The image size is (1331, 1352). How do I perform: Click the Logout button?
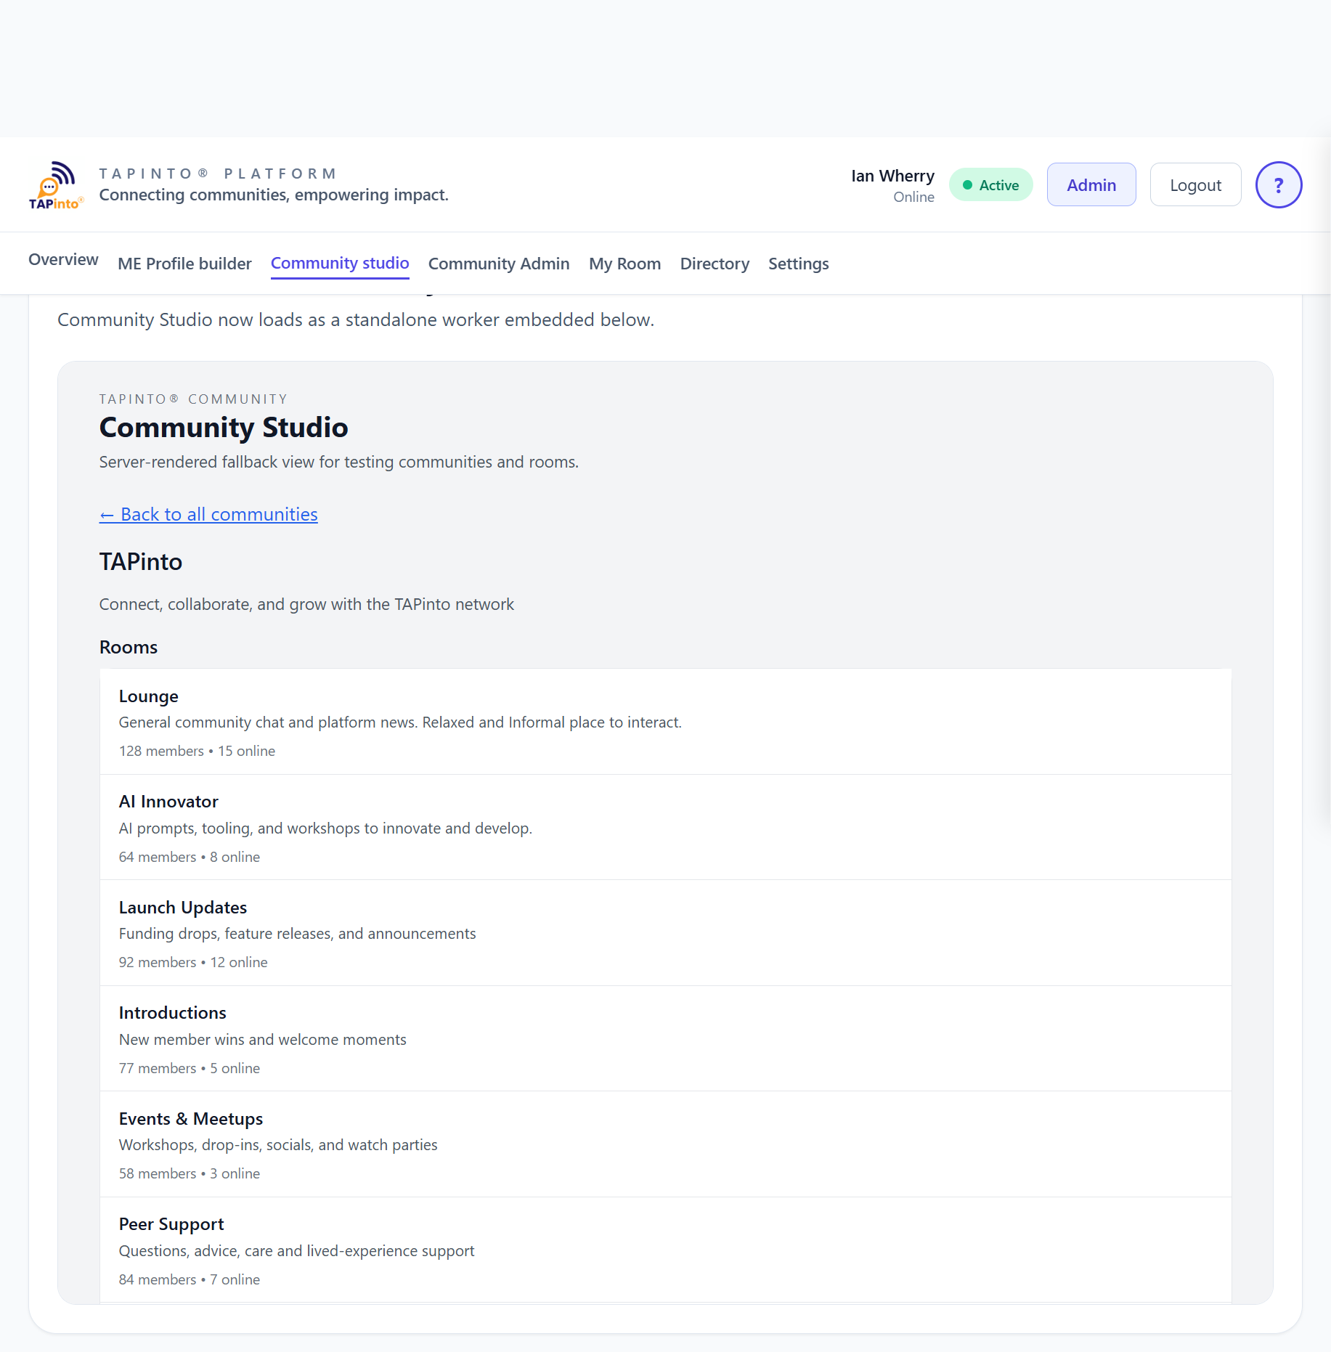tap(1194, 184)
